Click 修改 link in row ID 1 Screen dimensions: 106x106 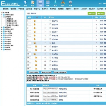click(101, 21)
